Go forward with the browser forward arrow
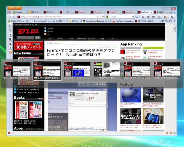 click(x=14, y=17)
